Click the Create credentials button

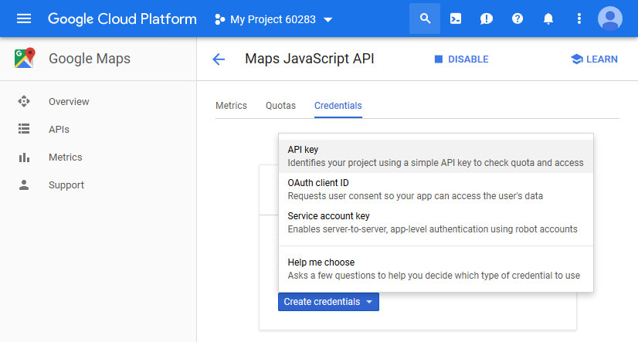click(x=328, y=302)
